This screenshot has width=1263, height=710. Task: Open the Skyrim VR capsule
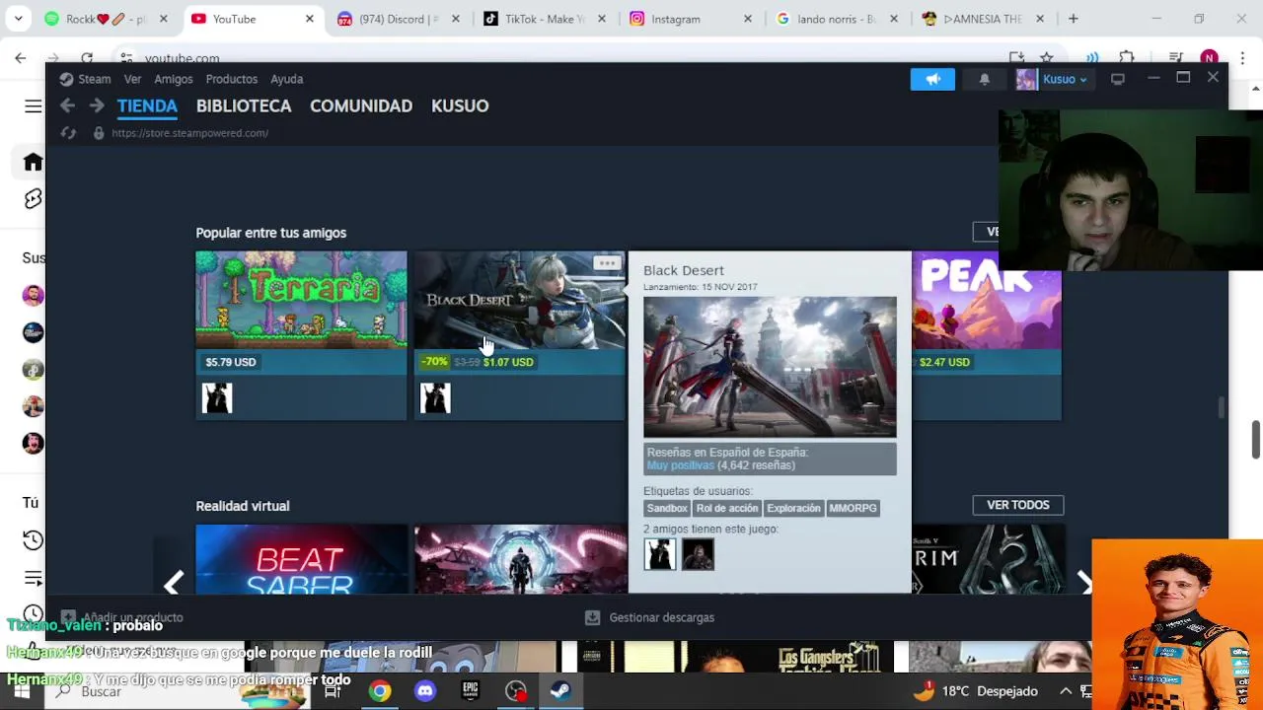(988, 559)
